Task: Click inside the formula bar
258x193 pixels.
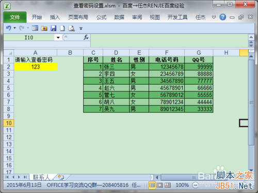Action: point(169,41)
